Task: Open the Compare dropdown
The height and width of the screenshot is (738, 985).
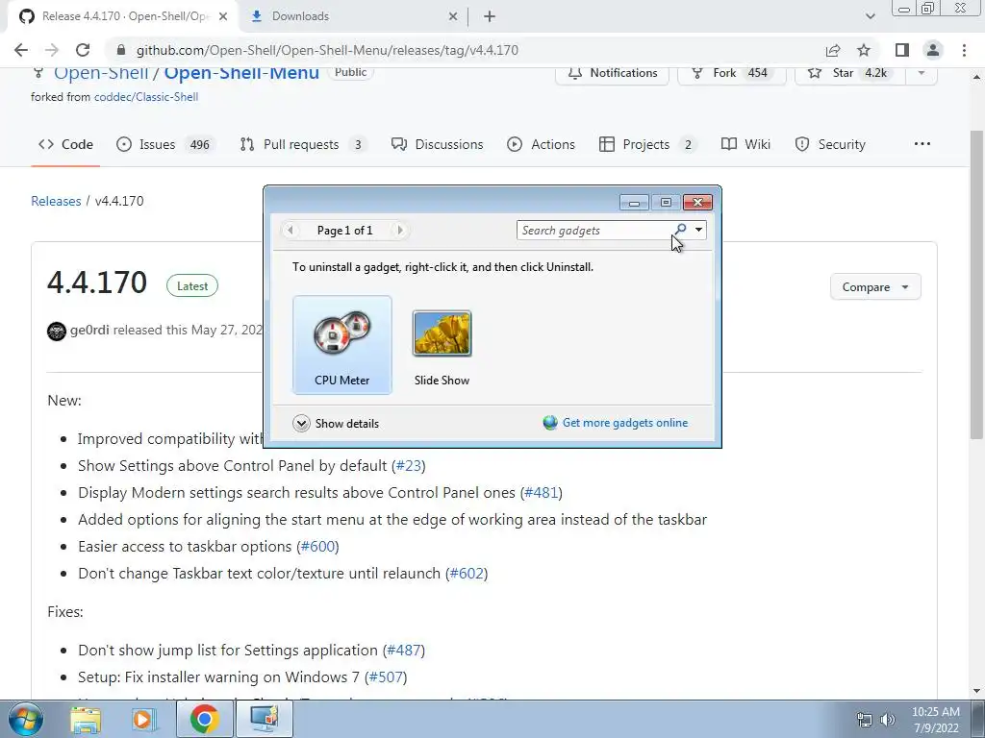Action: point(875,286)
